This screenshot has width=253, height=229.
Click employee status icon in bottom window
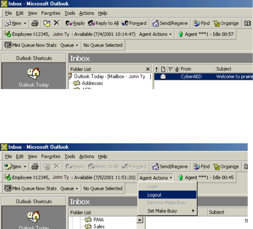point(8,177)
